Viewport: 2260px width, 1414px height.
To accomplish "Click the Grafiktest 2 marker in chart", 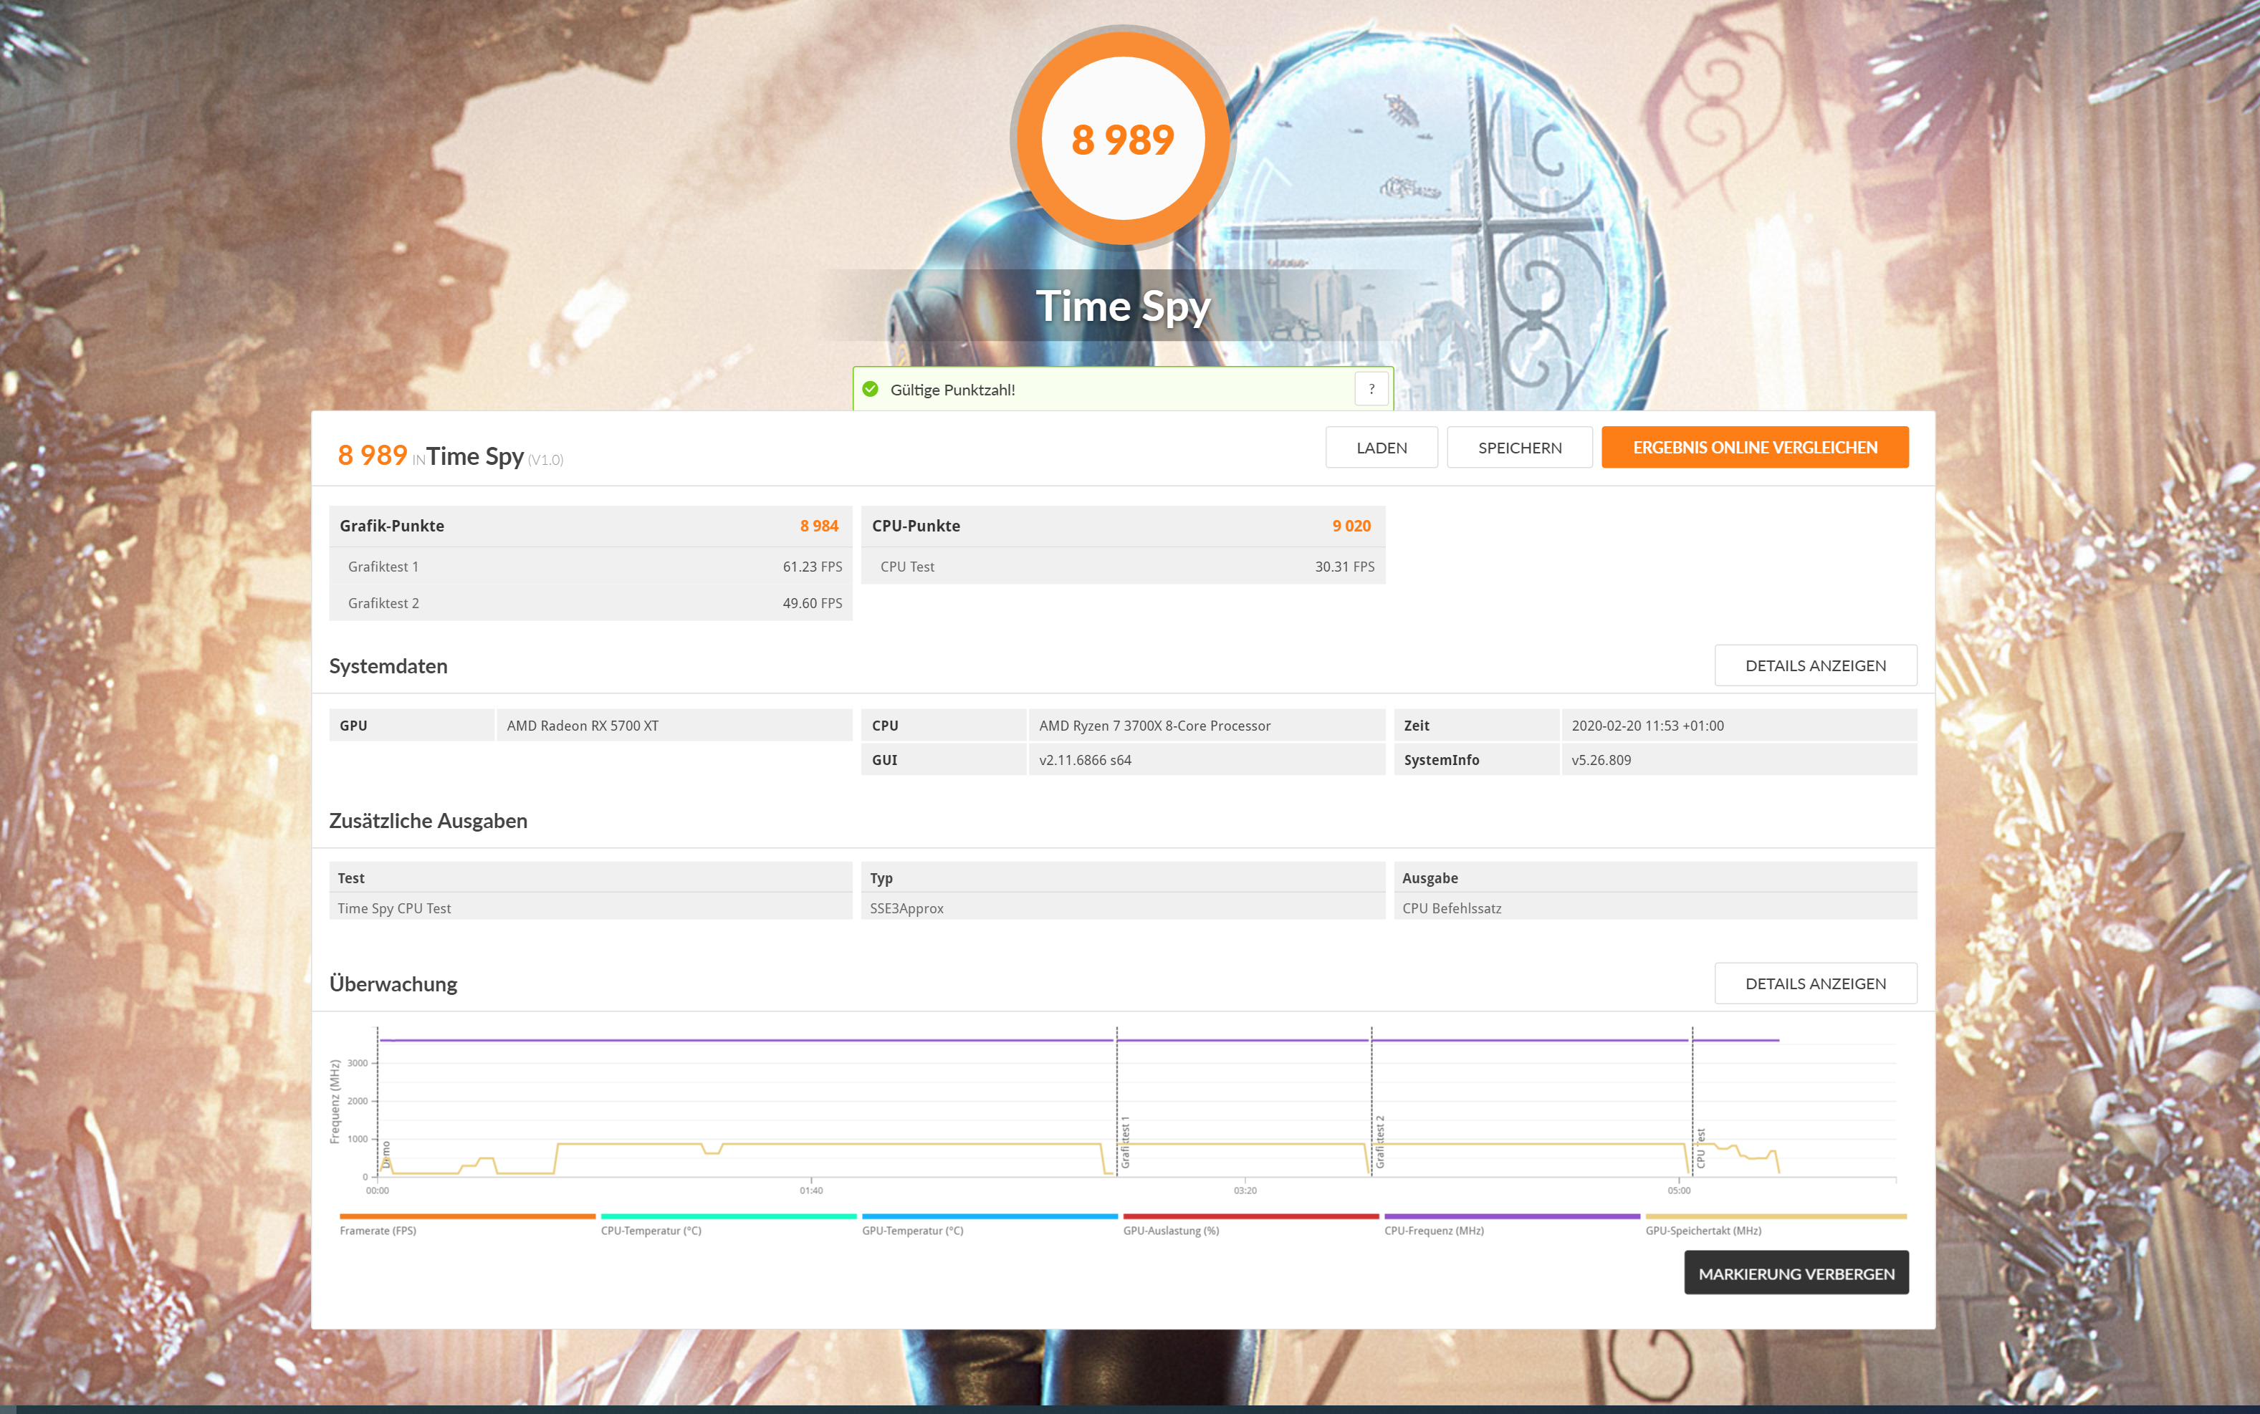I will point(1380,1141).
